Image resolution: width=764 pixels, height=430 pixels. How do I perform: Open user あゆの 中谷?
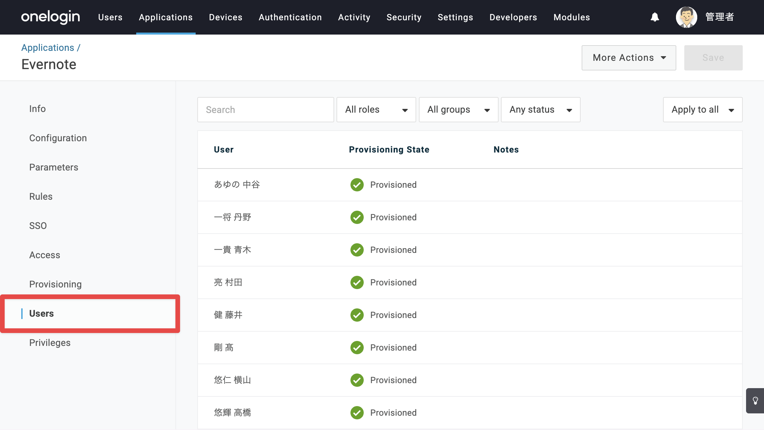pos(237,184)
